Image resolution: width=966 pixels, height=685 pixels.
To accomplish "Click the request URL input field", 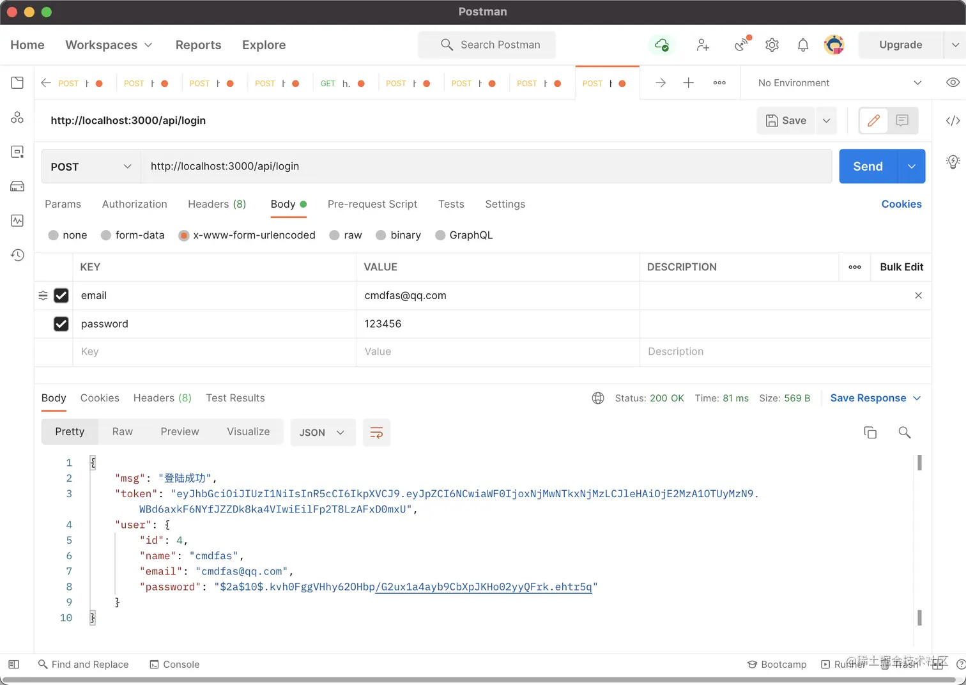I will (486, 166).
